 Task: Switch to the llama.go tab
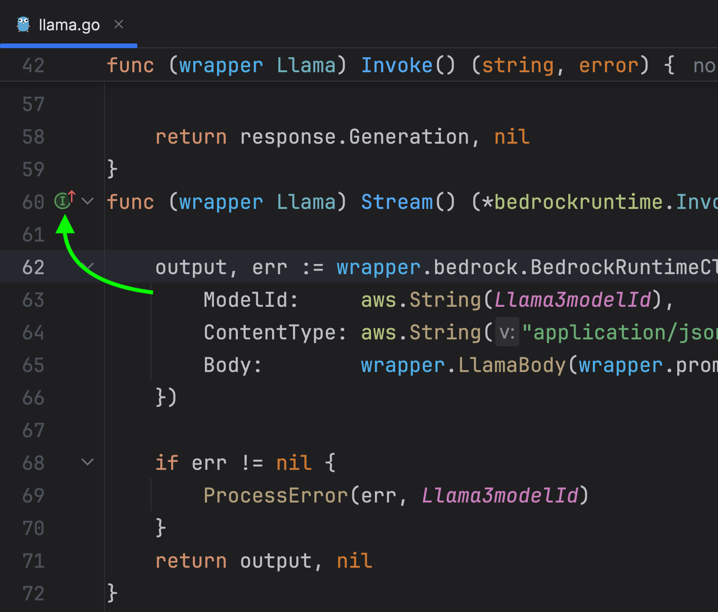click(x=69, y=25)
